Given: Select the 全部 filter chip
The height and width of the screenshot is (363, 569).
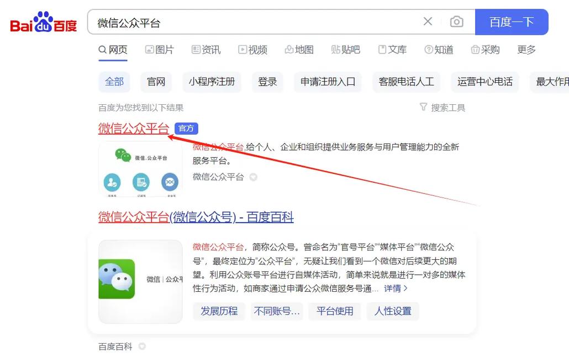Looking at the screenshot, I should click(114, 81).
